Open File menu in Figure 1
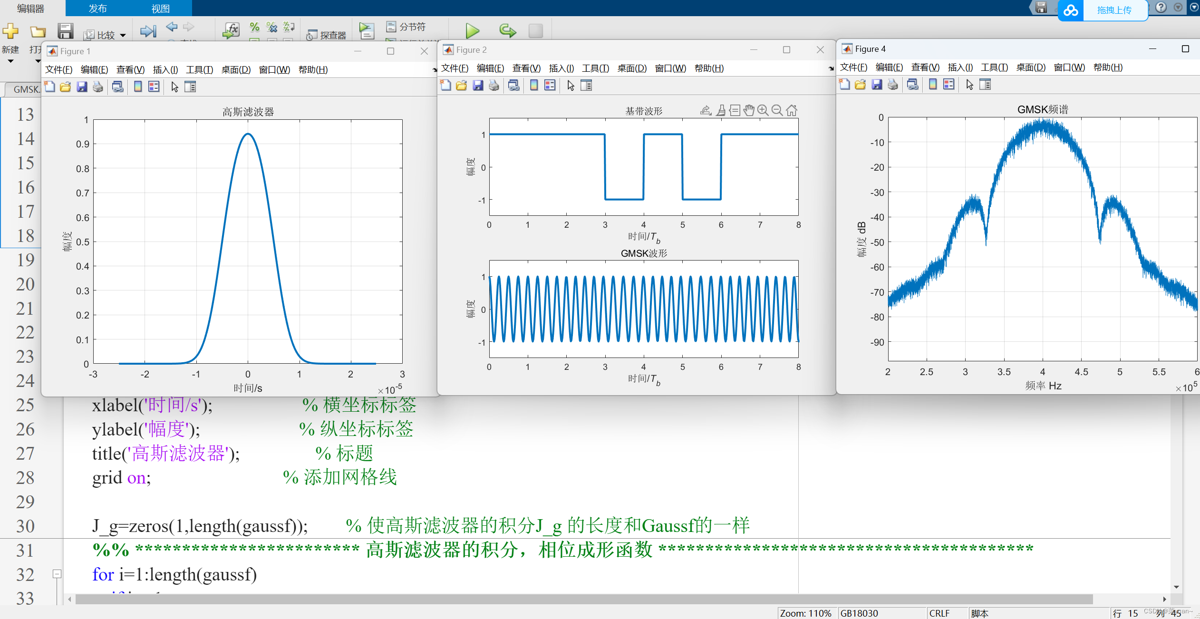The image size is (1200, 619). pos(58,70)
